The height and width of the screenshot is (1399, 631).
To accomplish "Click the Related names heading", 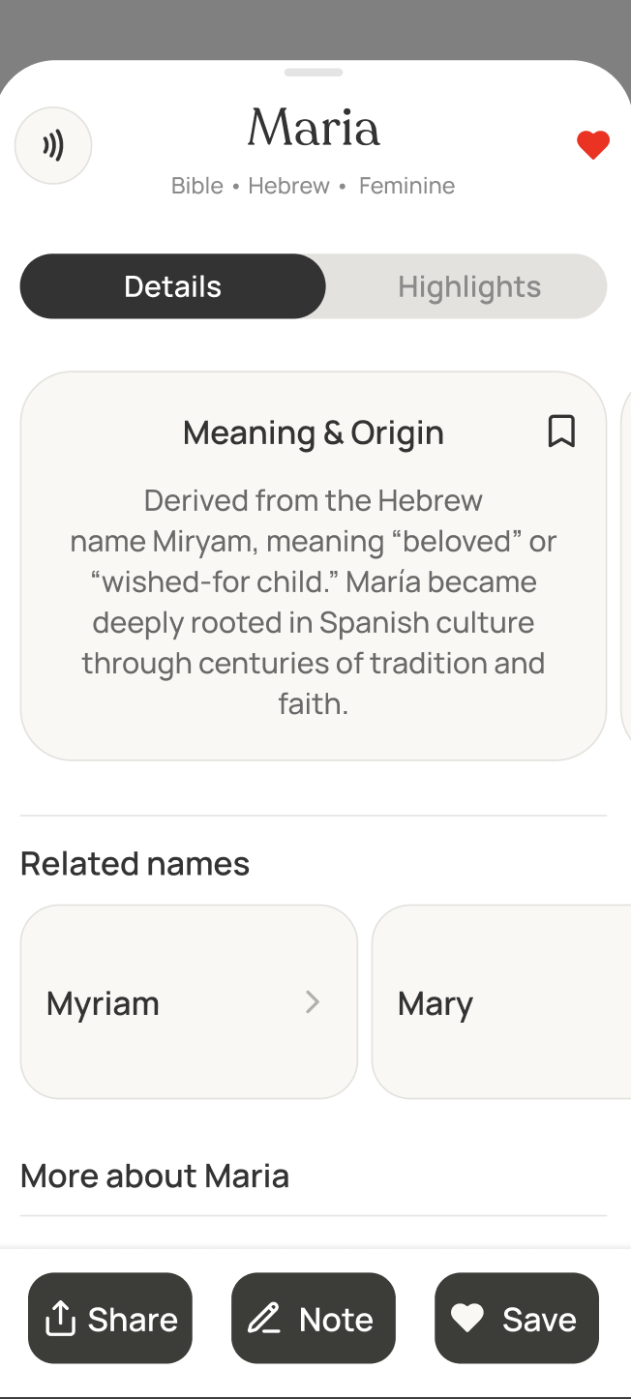I will coord(135,863).
